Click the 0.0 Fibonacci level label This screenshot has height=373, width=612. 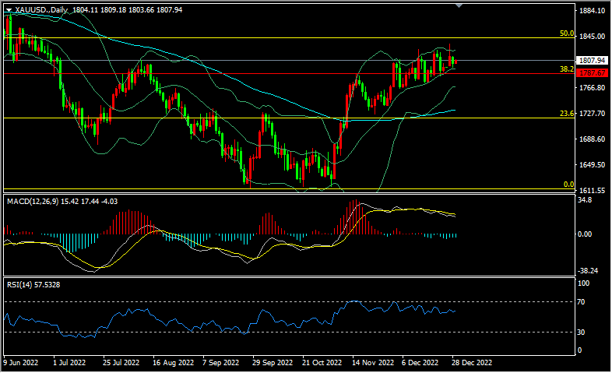click(568, 185)
